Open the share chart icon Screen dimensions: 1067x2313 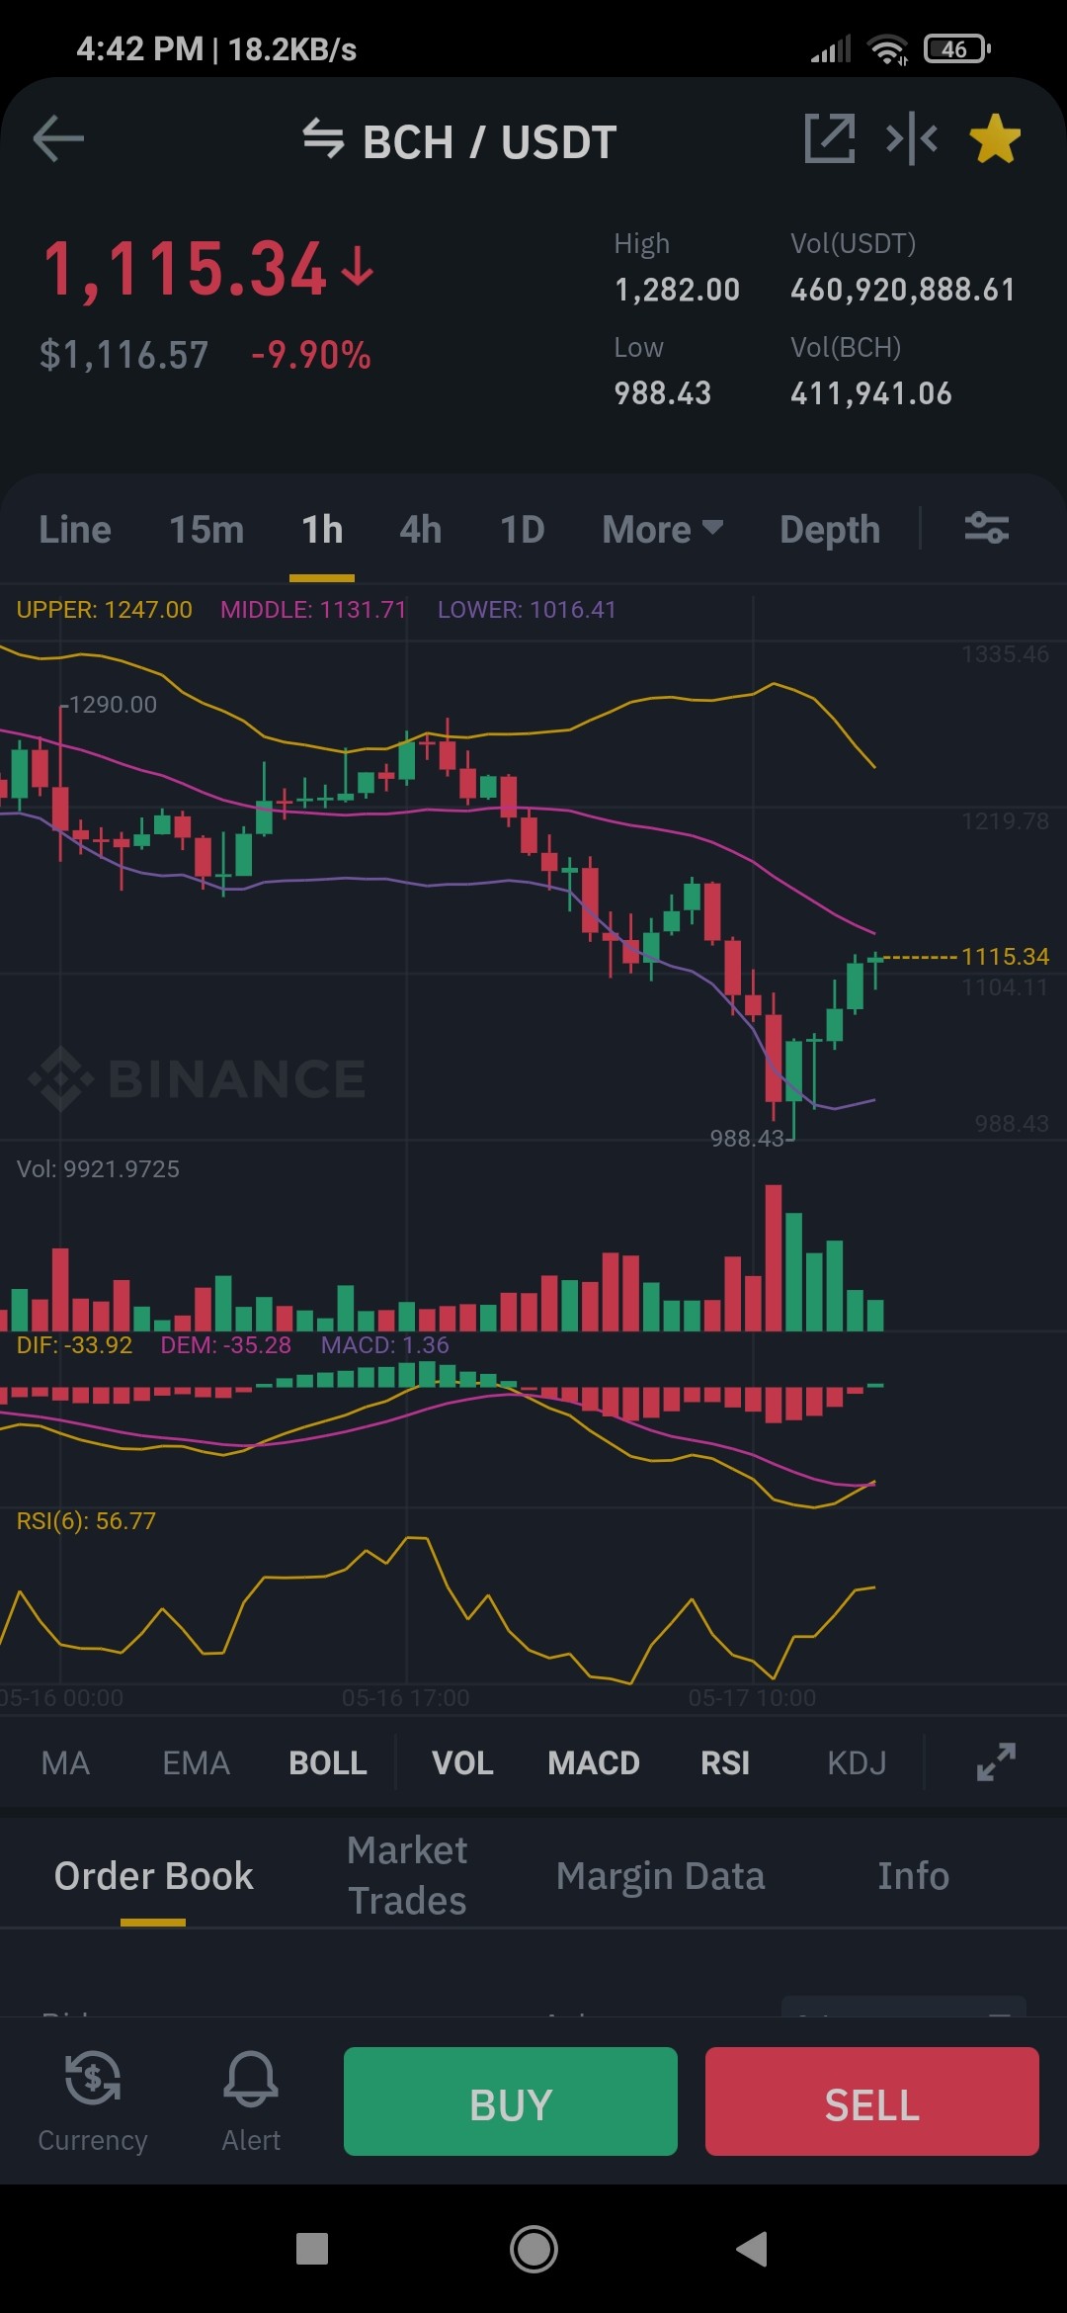pyautogui.click(x=830, y=138)
